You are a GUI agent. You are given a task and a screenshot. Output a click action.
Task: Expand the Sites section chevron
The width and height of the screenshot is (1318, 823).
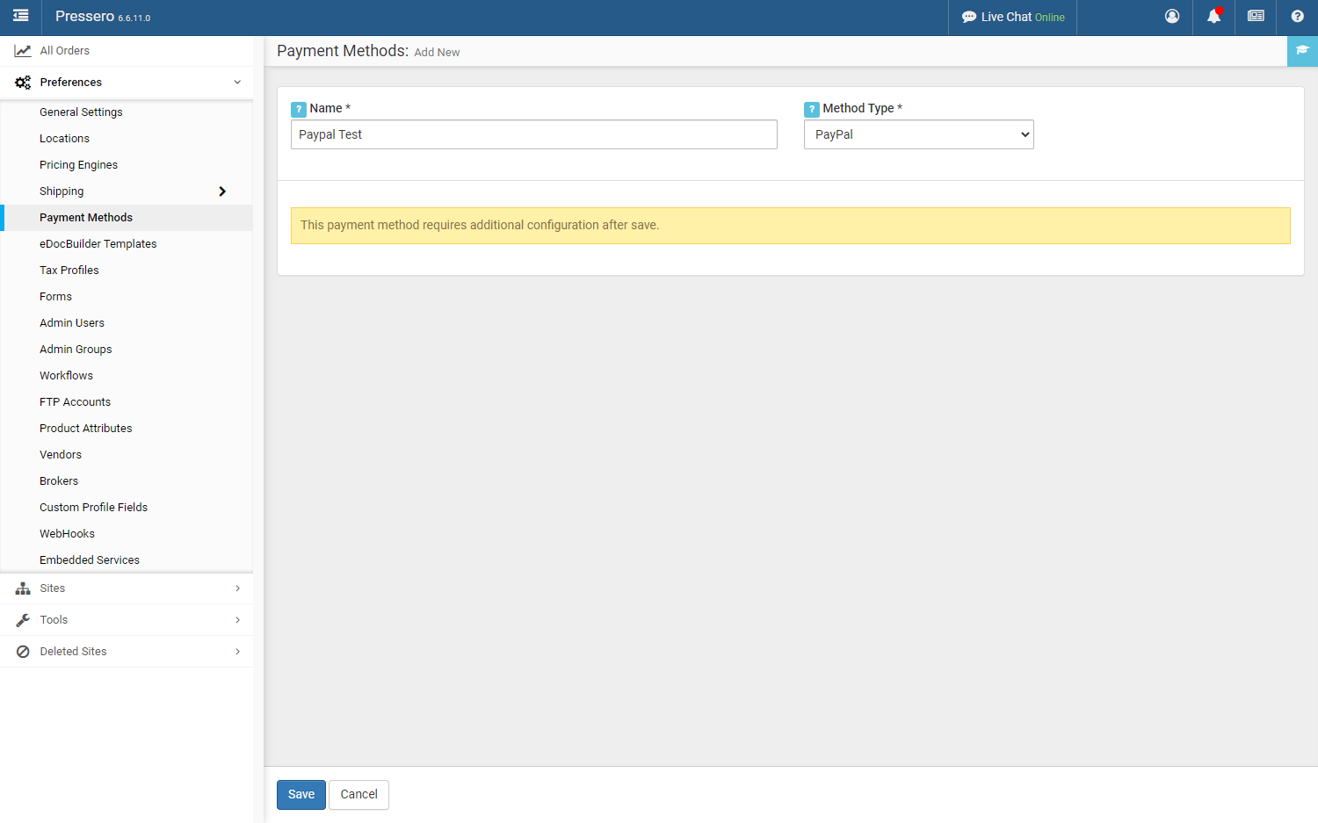pyautogui.click(x=237, y=588)
